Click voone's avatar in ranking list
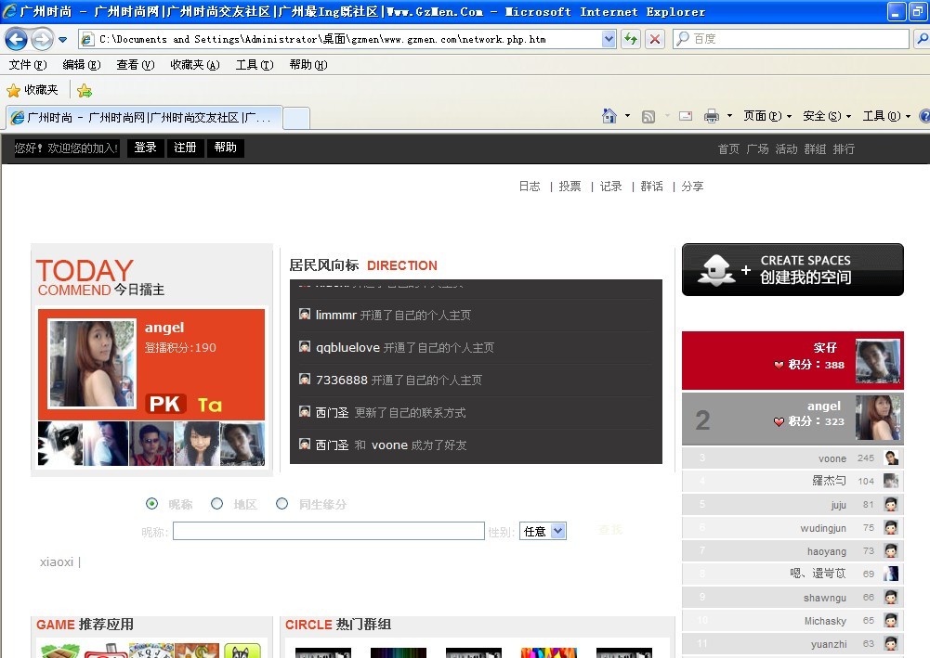 pyautogui.click(x=891, y=458)
